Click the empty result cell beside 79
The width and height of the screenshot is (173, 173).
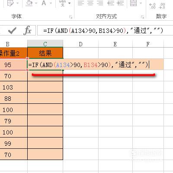pos(45,121)
